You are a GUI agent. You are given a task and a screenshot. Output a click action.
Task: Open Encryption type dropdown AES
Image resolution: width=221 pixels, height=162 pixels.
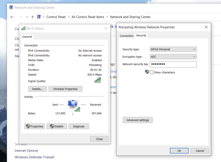click(x=173, y=57)
